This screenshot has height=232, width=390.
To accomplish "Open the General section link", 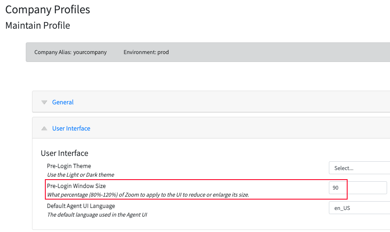I will (x=63, y=102).
